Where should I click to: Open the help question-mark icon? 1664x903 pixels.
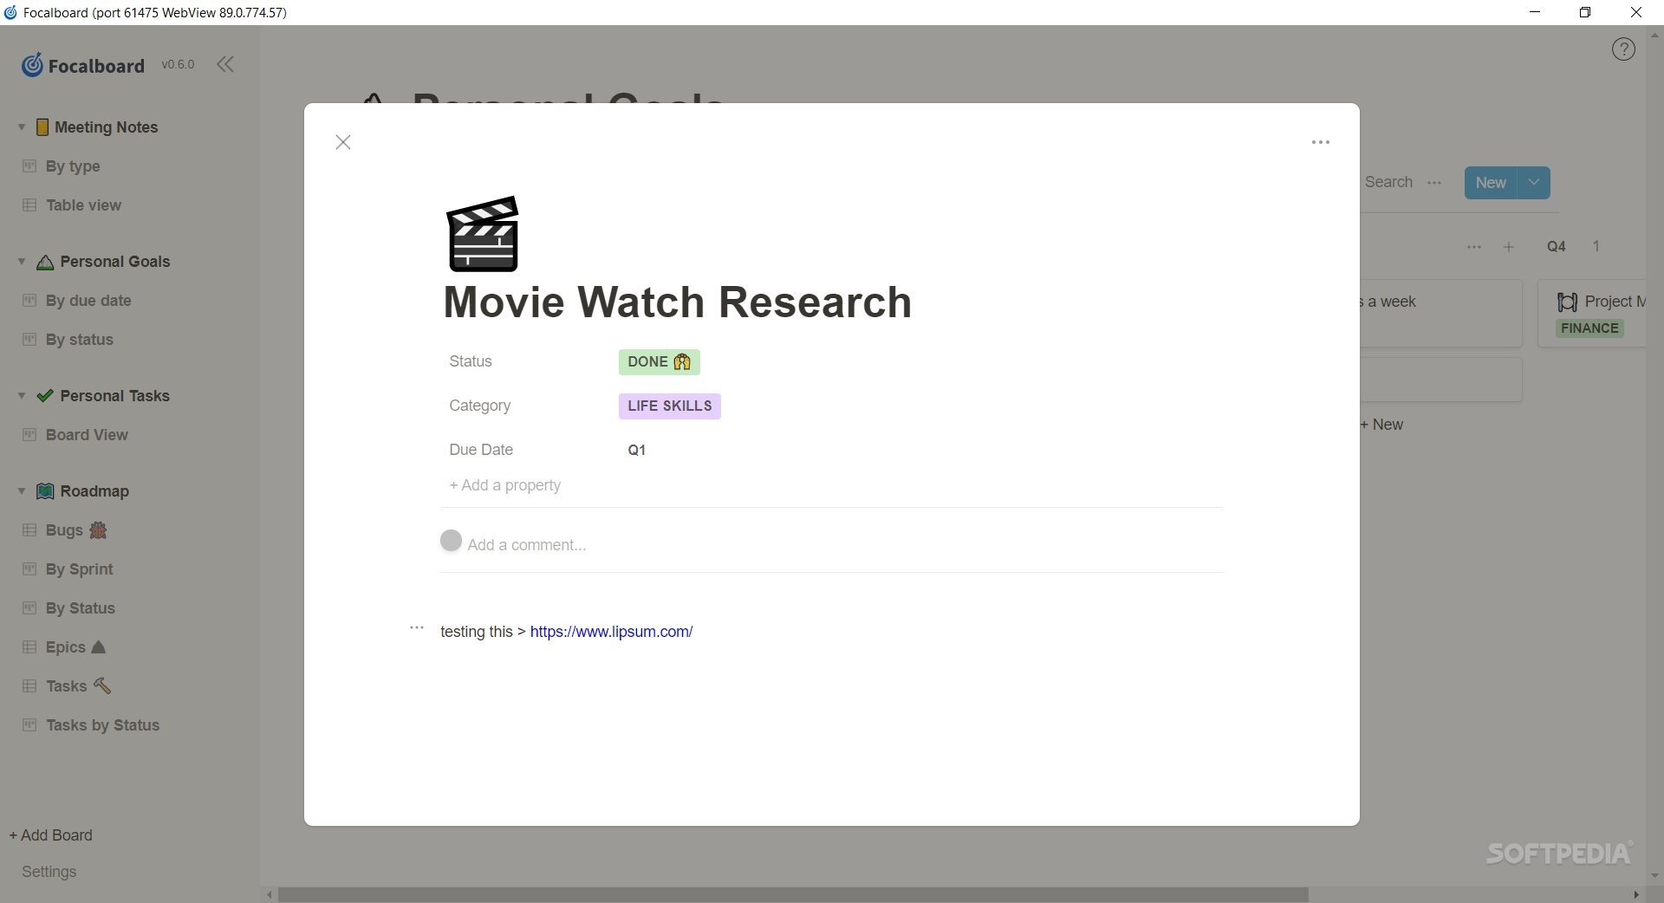click(x=1623, y=49)
